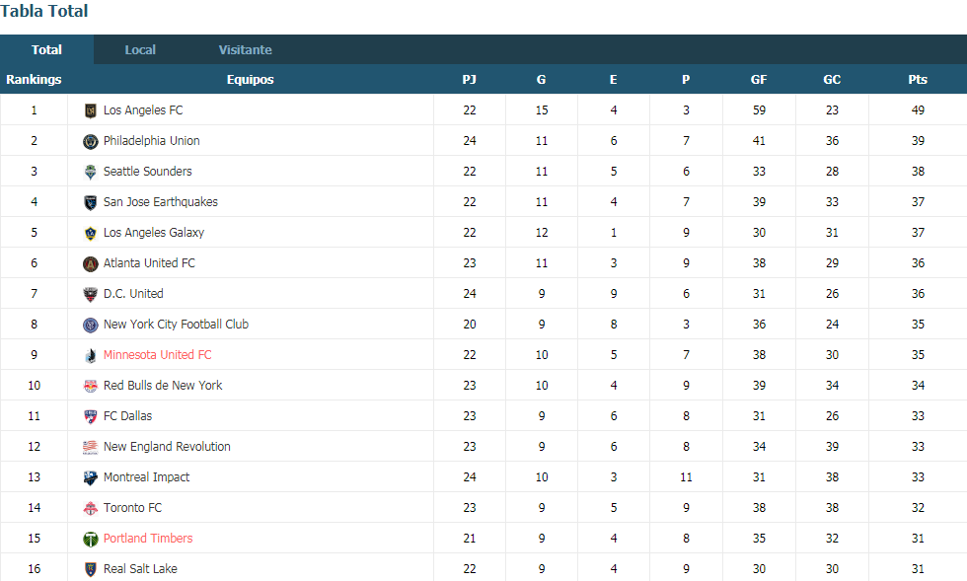Select the Total tab
This screenshot has width=967, height=581.
47,50
